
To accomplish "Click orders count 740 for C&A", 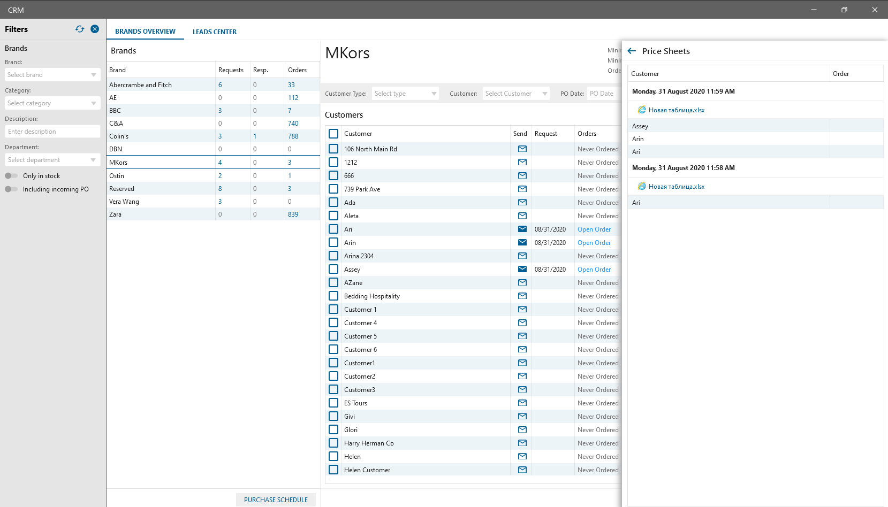I will click(x=293, y=124).
